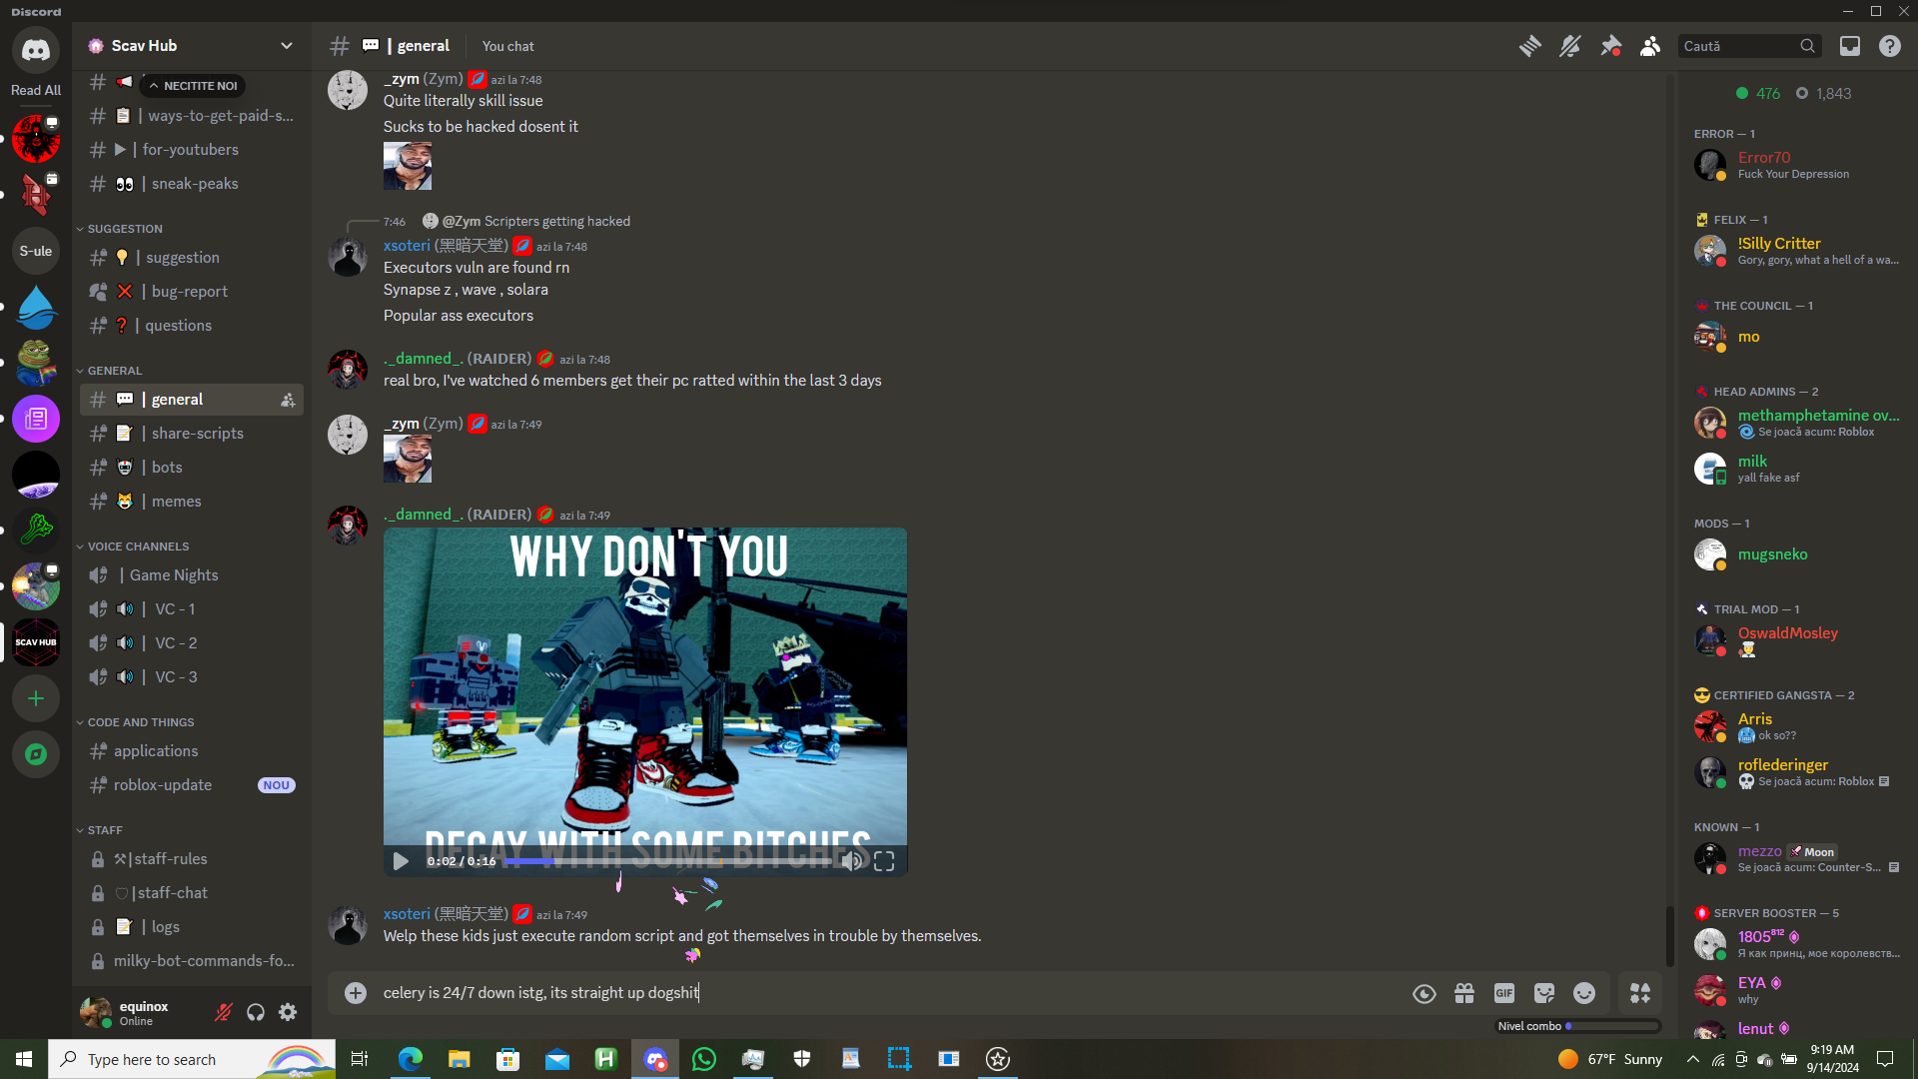Open the emoji picker in message bar

point(1584,993)
